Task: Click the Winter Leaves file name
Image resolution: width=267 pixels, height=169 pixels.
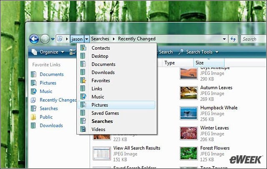Action: 214,128
